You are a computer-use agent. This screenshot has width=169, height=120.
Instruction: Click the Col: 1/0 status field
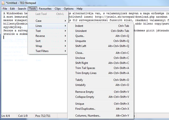point(26,116)
